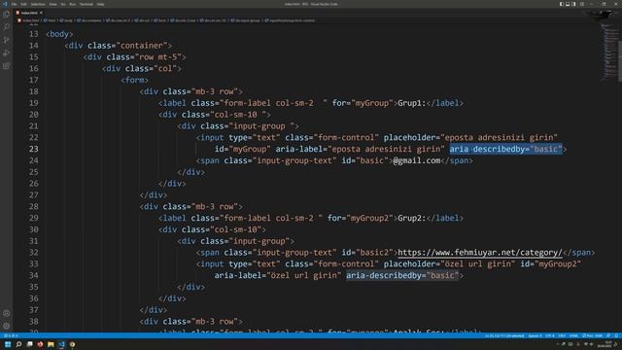Open the Source Control view

coord(7,40)
